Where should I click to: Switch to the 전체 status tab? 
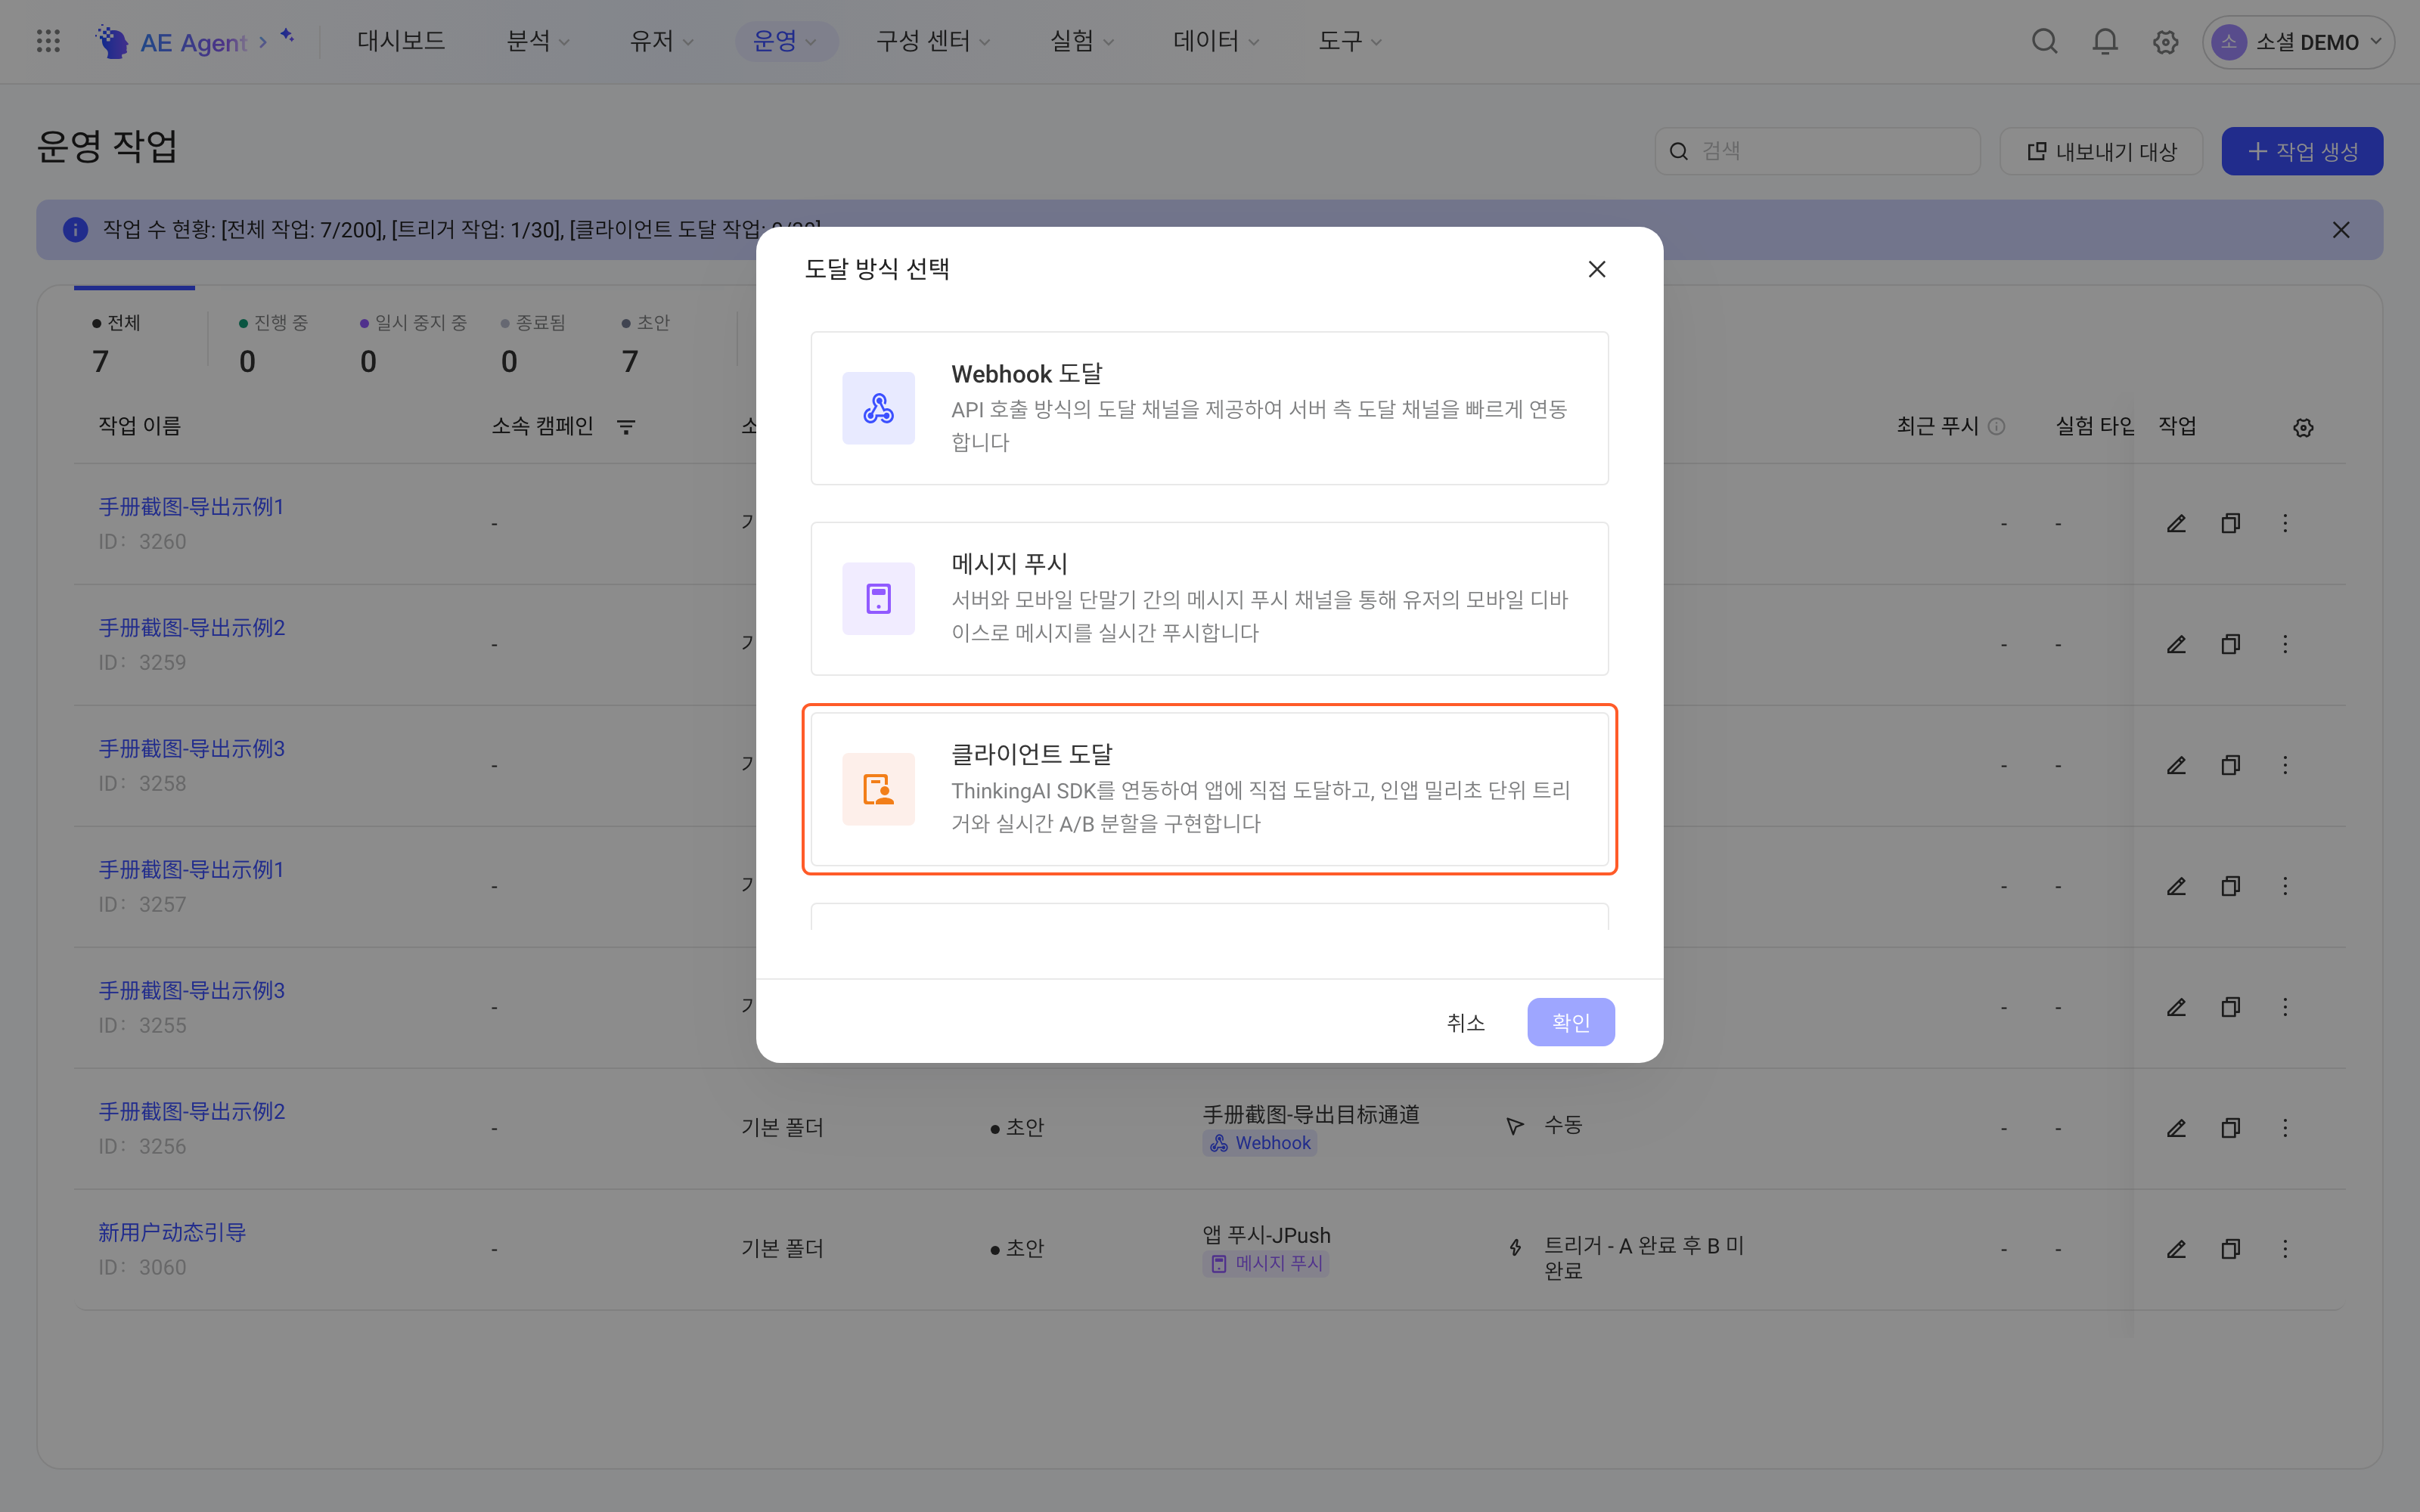click(x=134, y=342)
